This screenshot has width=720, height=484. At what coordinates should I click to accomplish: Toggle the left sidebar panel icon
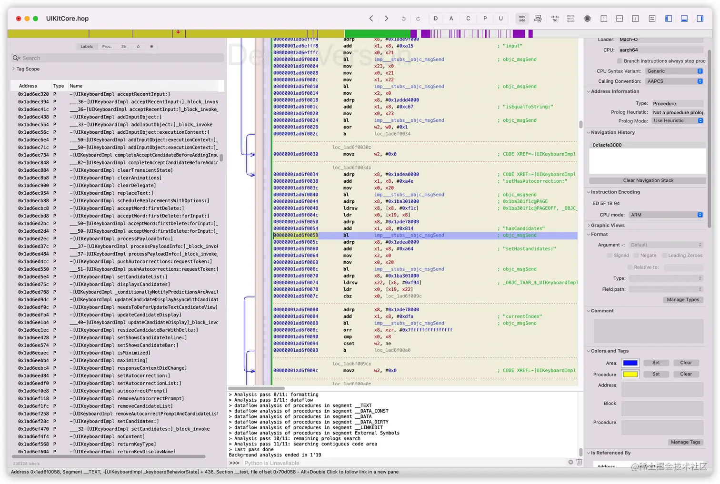click(669, 19)
